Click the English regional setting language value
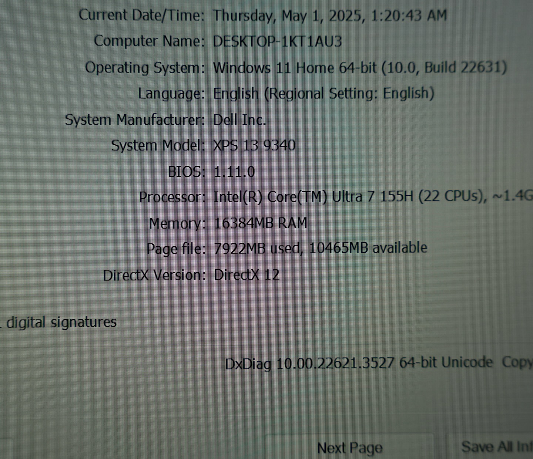 (323, 94)
